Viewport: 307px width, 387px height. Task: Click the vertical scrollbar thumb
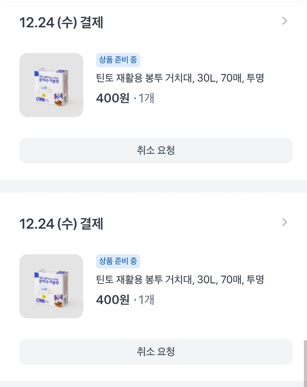305,363
